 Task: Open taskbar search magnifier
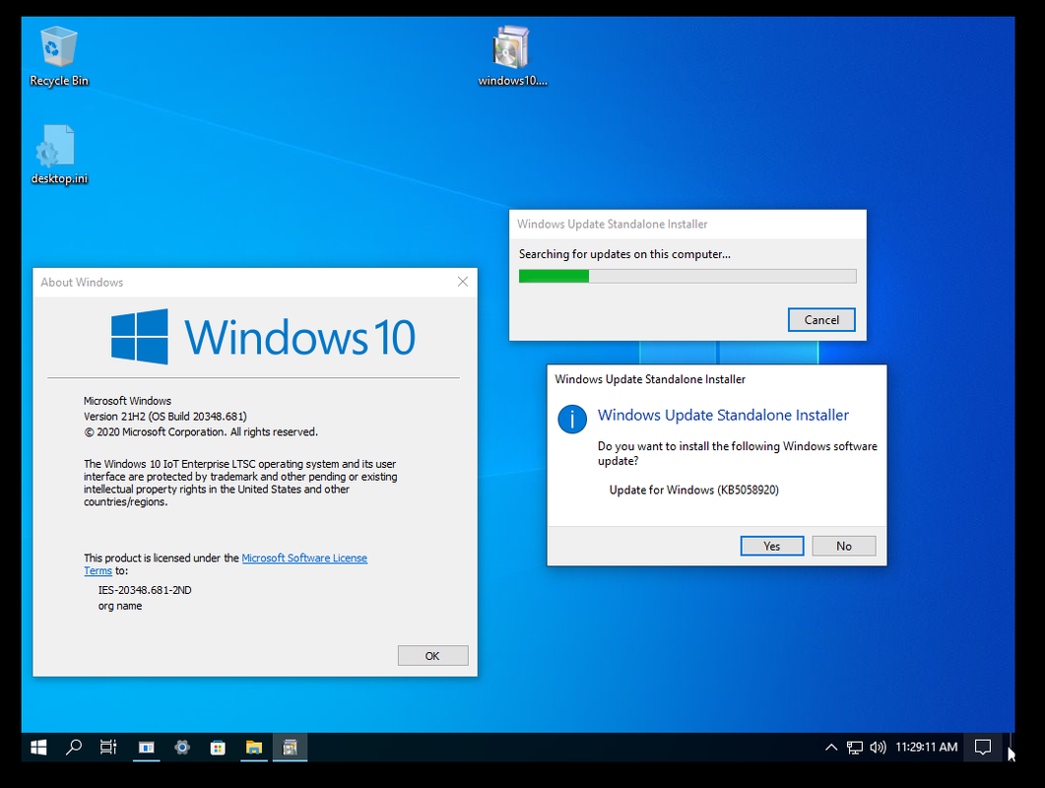74,748
